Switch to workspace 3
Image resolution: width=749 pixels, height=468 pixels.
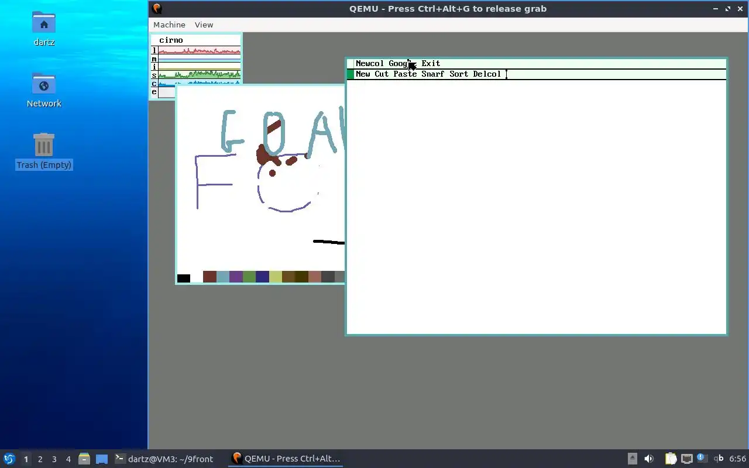(x=54, y=459)
